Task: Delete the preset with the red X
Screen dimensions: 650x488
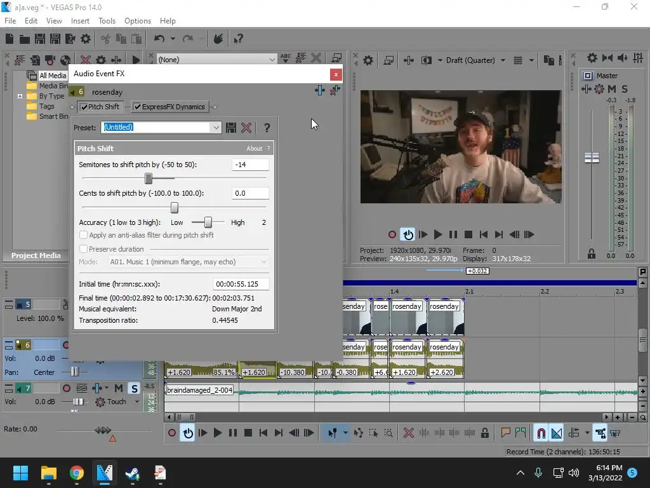Action: 246,128
